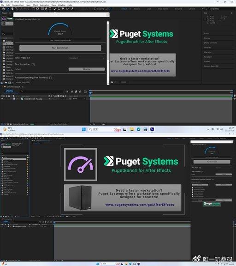
Task: Open the Test Type dropdown set to Standard
Action: click(x=87, y=58)
